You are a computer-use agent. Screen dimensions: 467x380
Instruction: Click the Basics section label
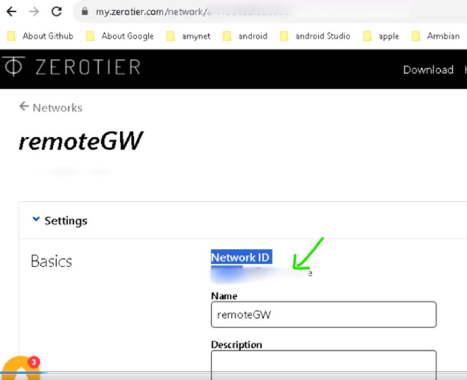tap(51, 261)
